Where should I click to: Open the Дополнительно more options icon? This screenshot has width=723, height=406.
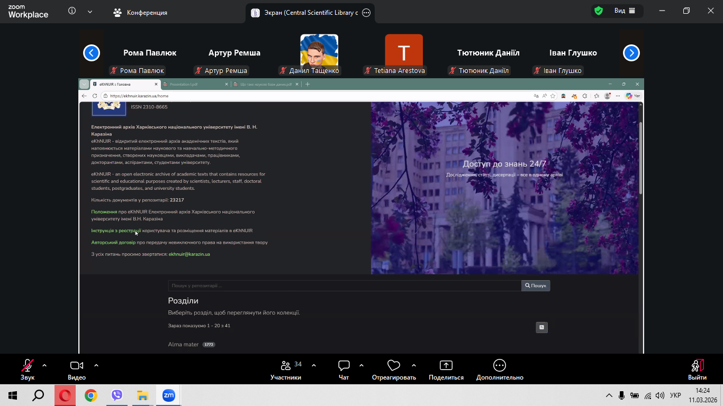click(499, 366)
